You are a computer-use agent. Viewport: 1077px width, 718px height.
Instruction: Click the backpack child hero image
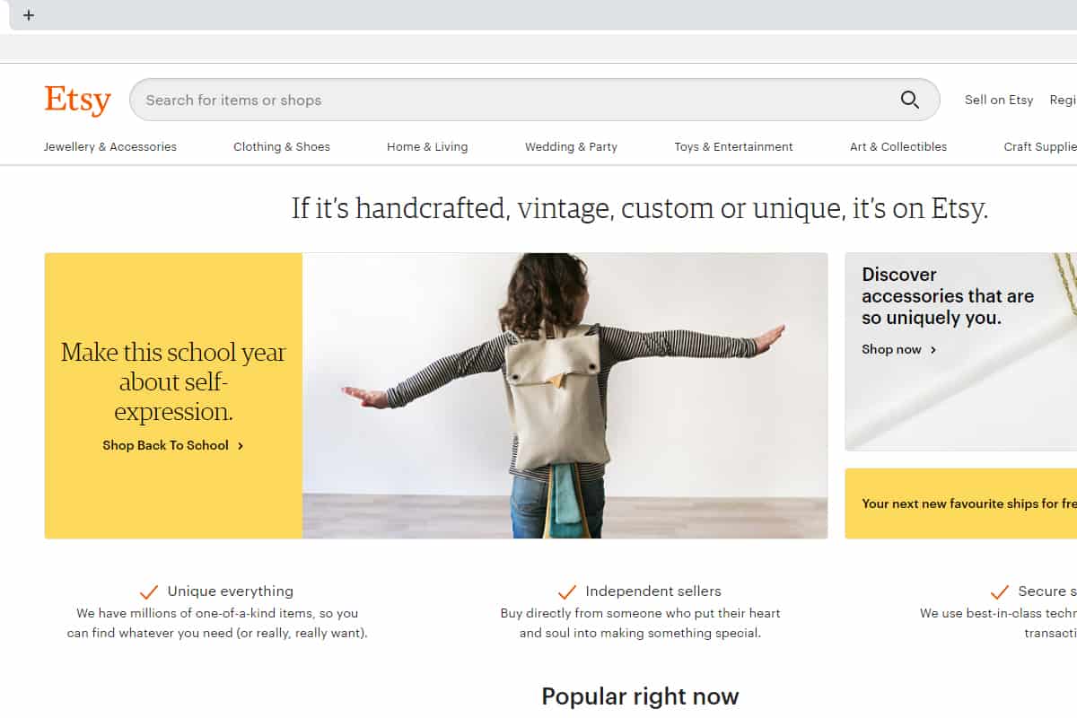tap(565, 396)
